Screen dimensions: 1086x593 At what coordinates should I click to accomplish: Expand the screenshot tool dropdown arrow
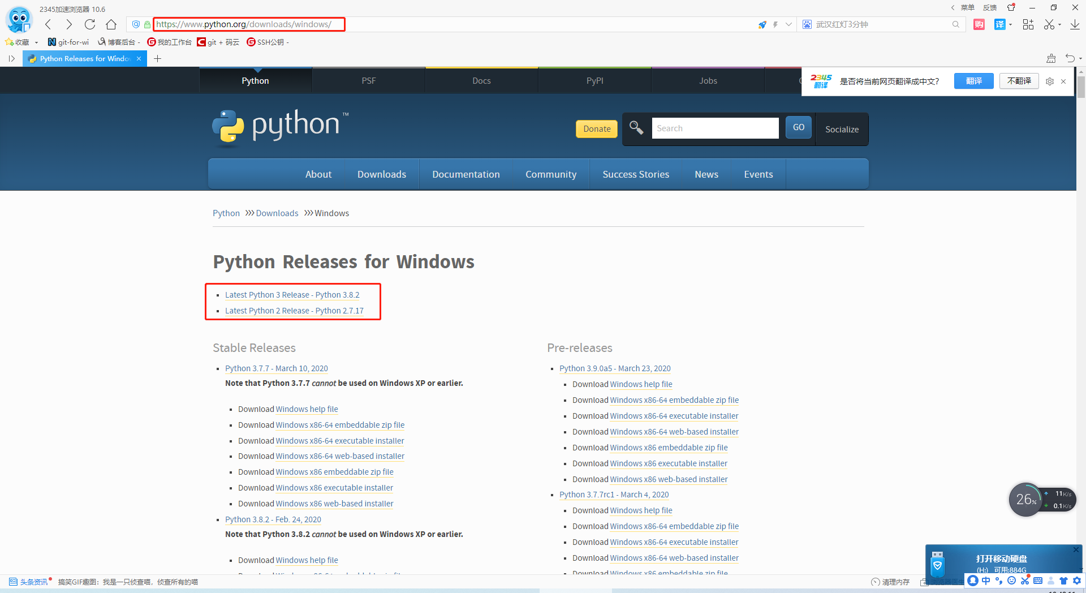point(1059,24)
